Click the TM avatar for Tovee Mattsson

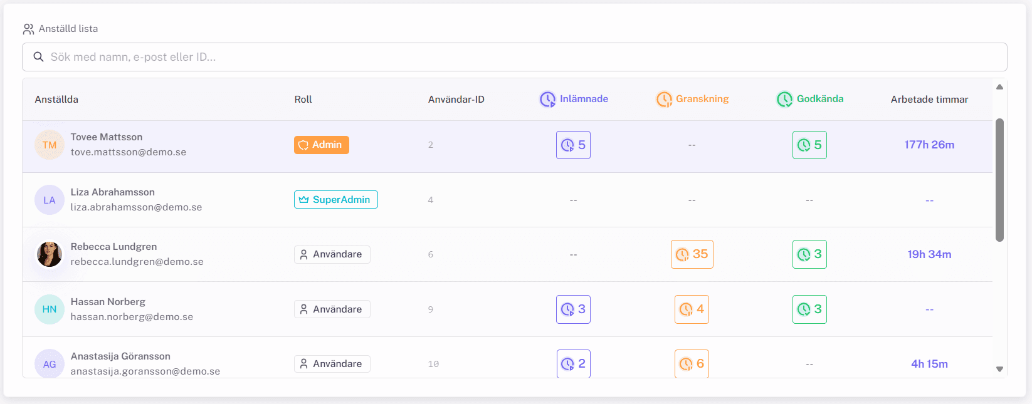pyautogui.click(x=50, y=145)
